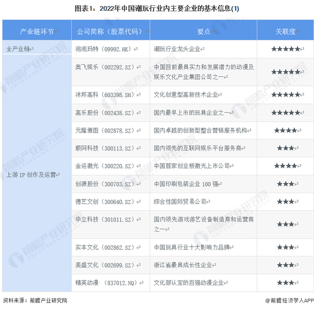The image size is (314, 309).
Task: Click the four-star rating for 金运激光
Action: [x=286, y=166]
